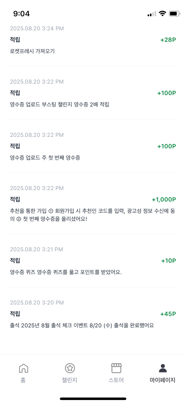Tap the +1,000P referral signup amount

click(164, 199)
